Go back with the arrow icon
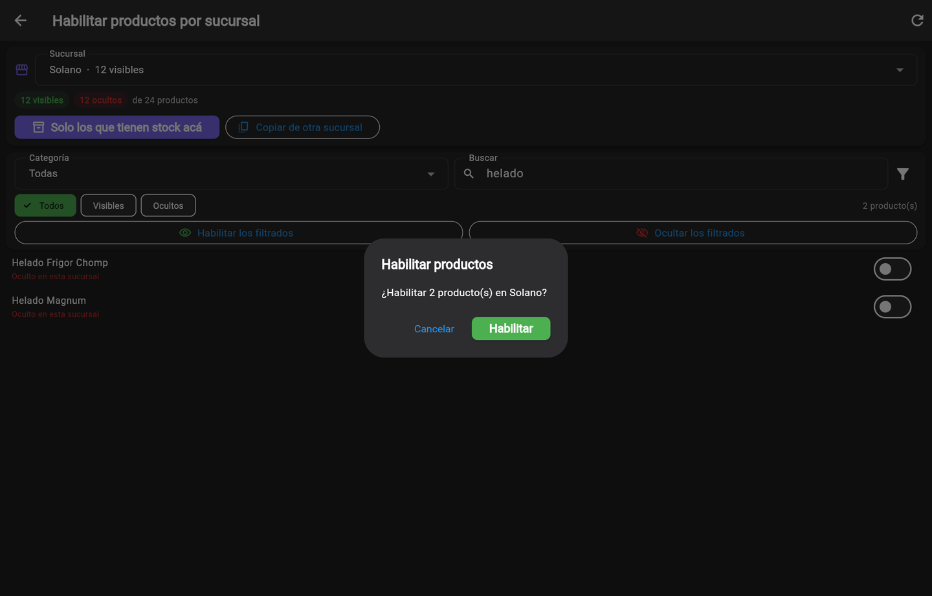932x596 pixels. [21, 21]
